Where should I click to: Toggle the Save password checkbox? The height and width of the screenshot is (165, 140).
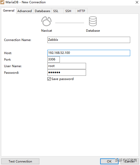pos(49,79)
